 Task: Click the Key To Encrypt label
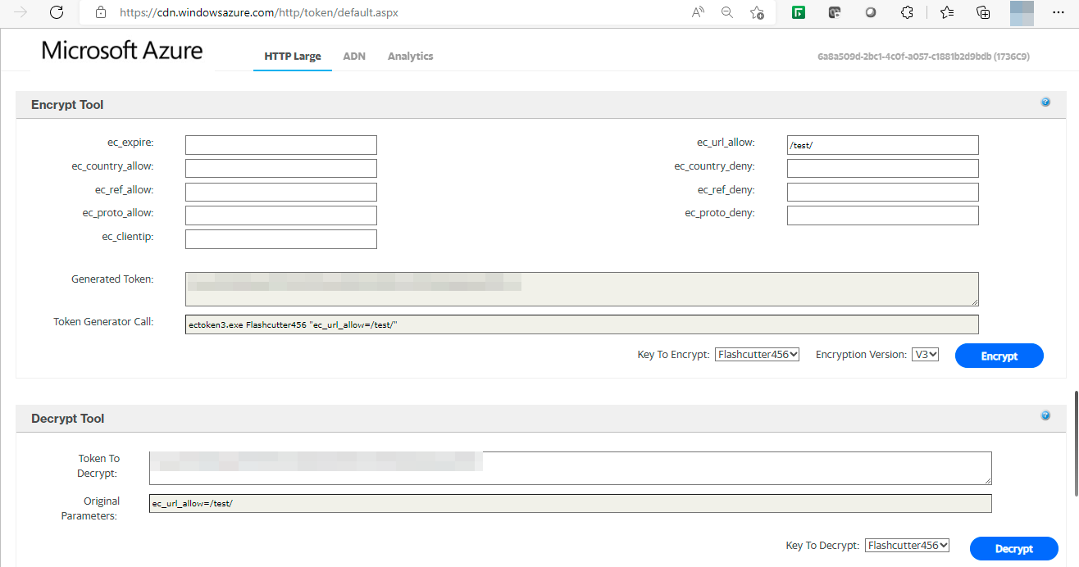[x=673, y=355]
